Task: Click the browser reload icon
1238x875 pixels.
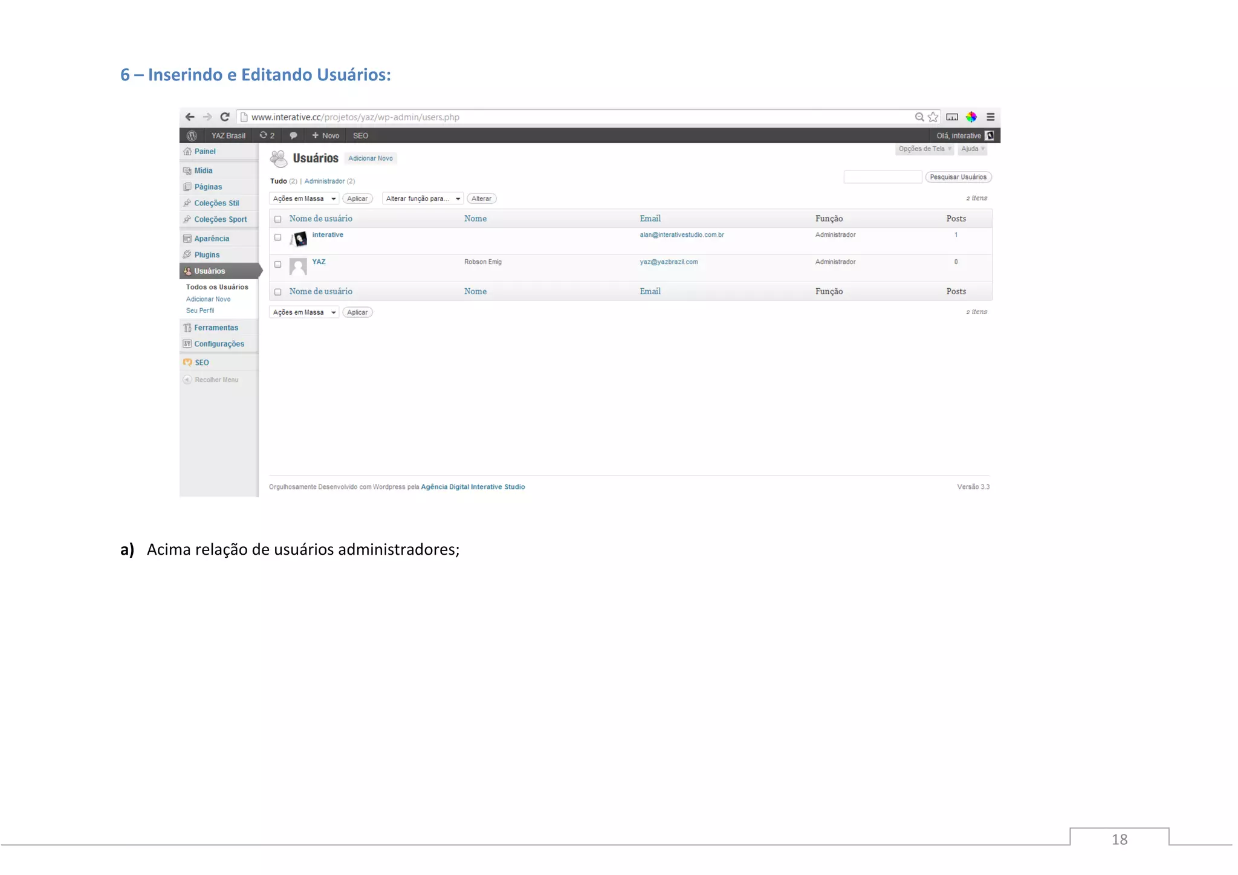Action: tap(225, 117)
